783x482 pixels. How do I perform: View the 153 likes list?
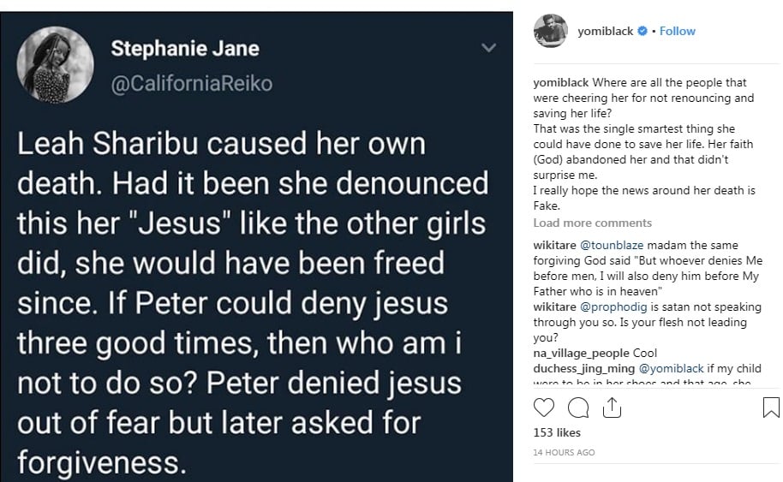[556, 433]
